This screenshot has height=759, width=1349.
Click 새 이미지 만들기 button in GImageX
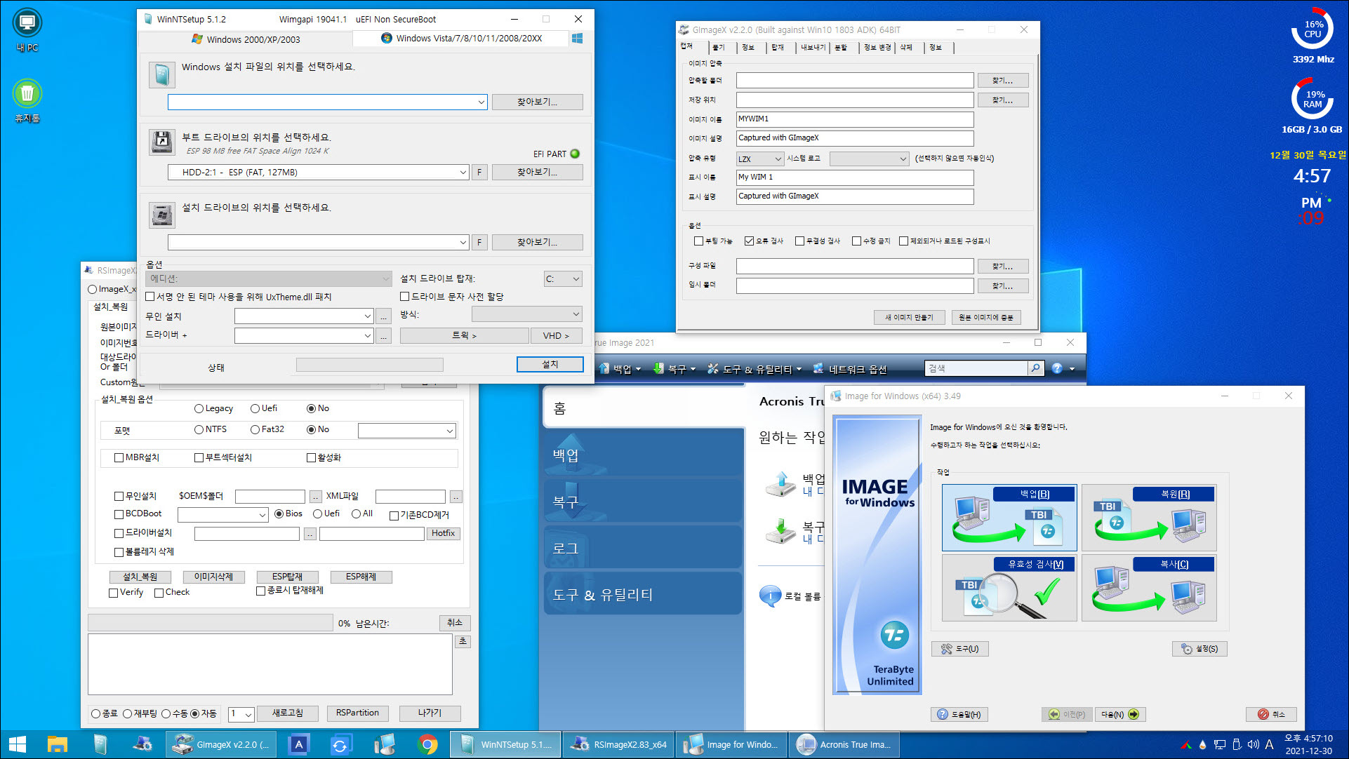pos(909,317)
